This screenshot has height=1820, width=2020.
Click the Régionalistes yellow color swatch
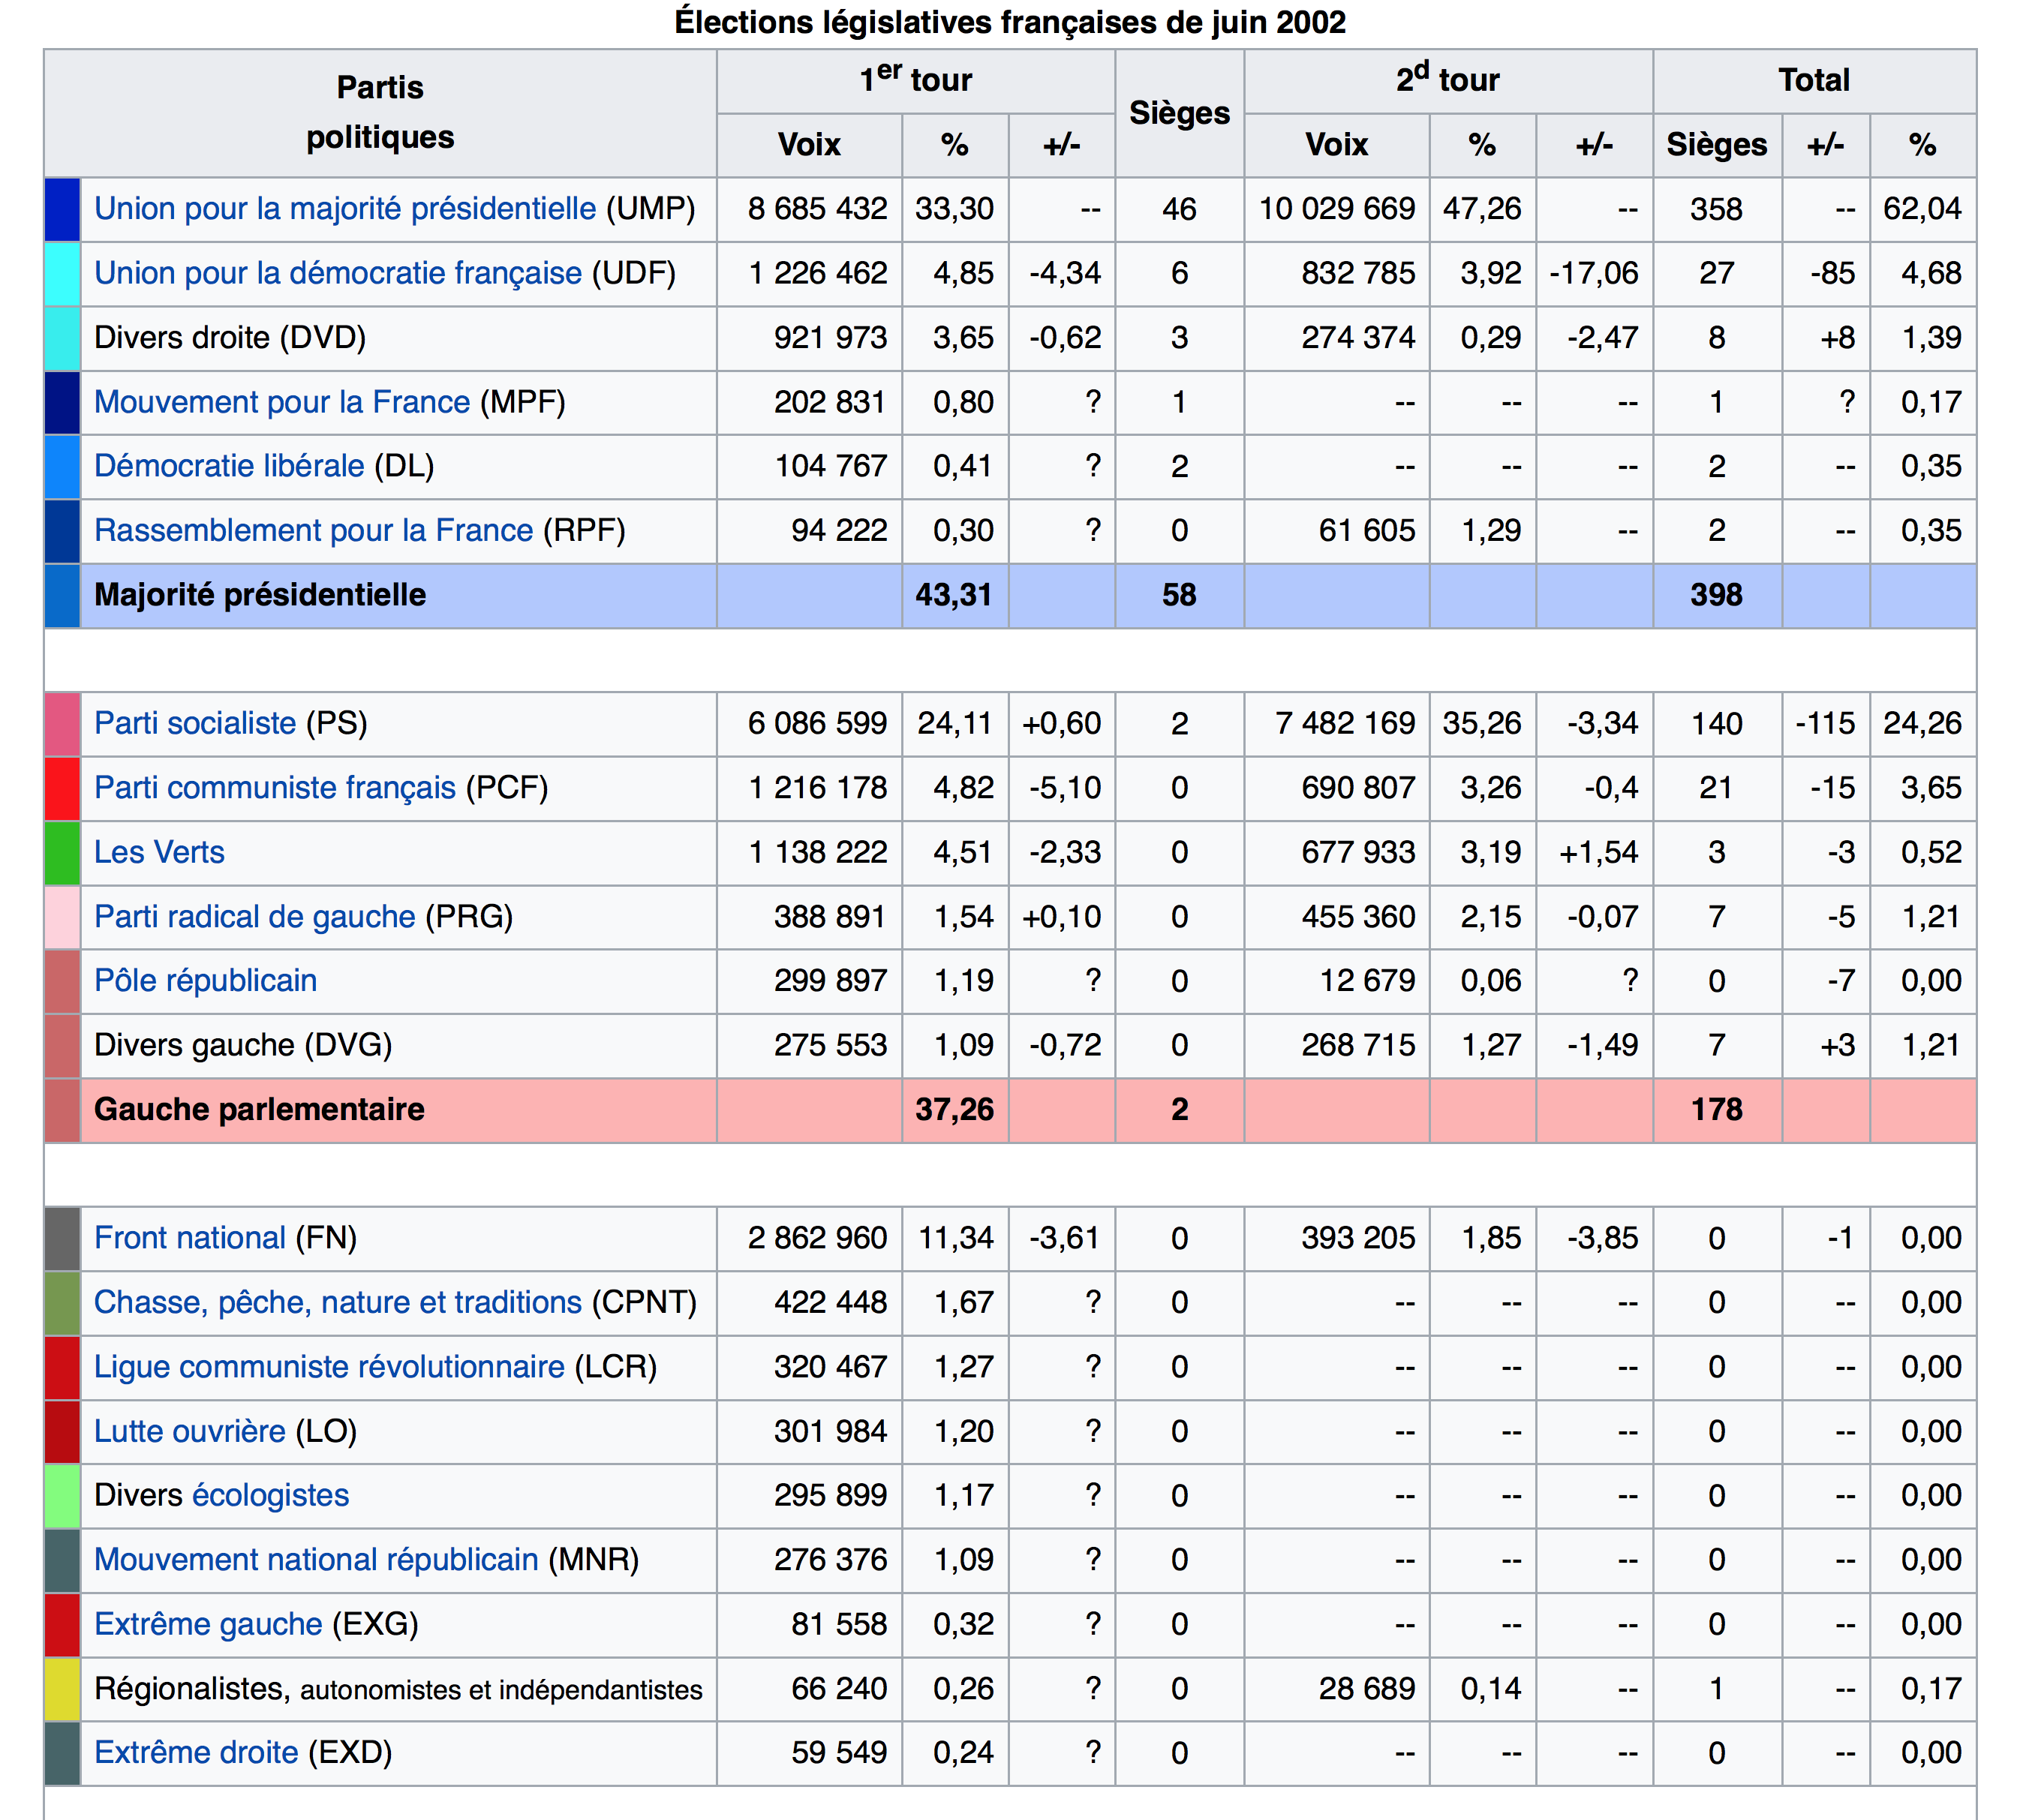[62, 1689]
